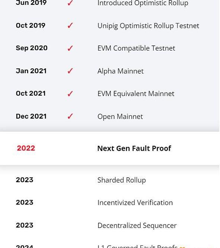Click the Sep 2020 date label
220x248 pixels.
coord(32,48)
